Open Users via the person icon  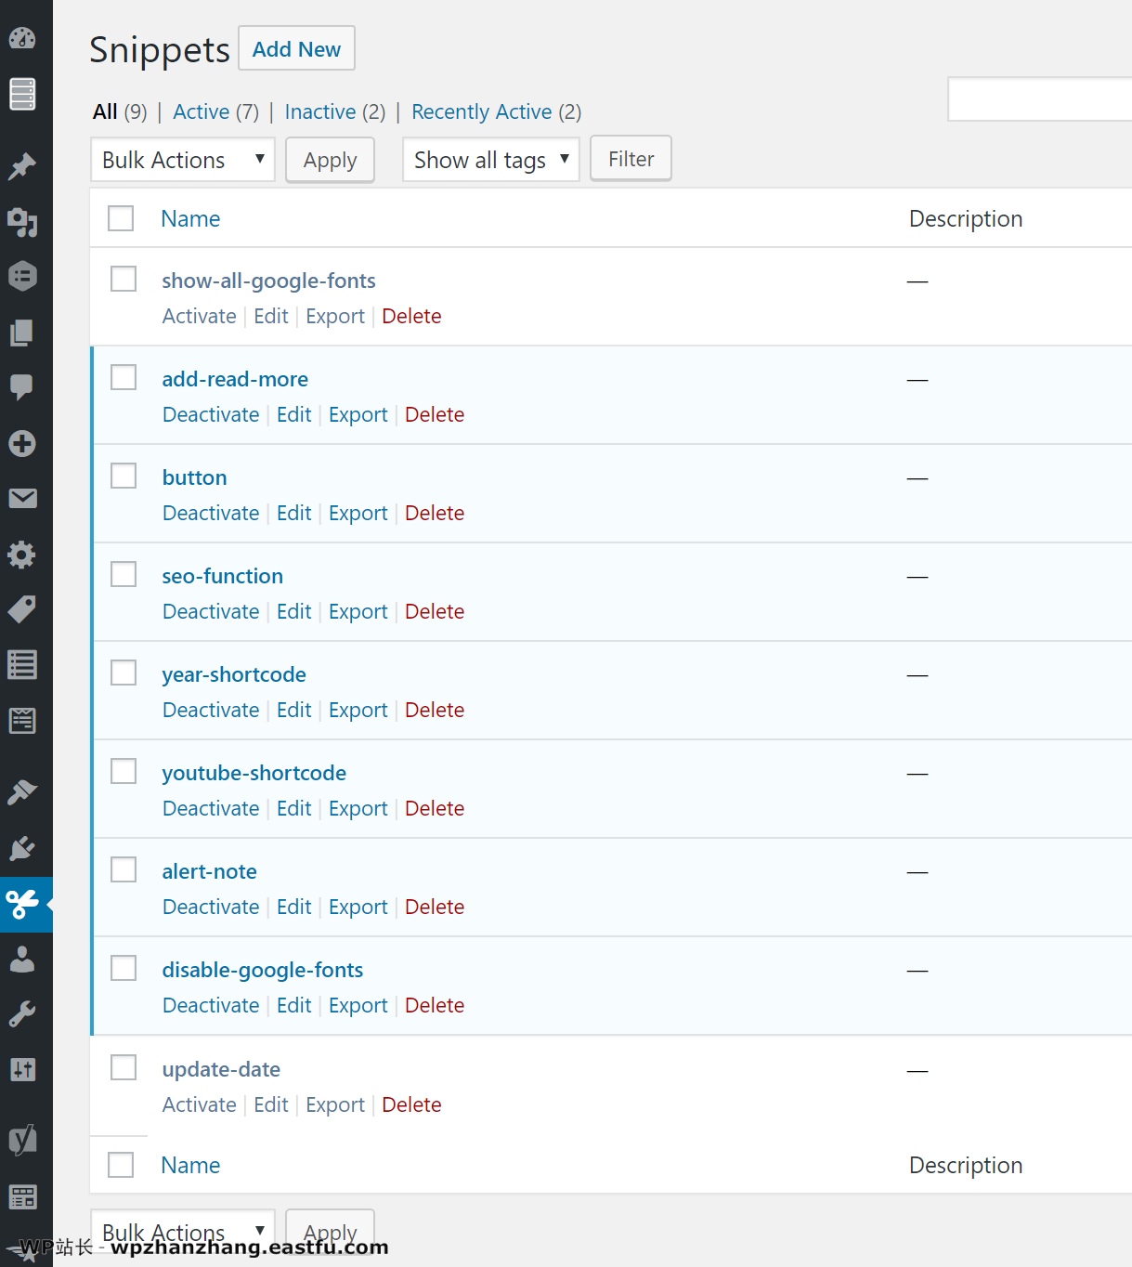[22, 959]
